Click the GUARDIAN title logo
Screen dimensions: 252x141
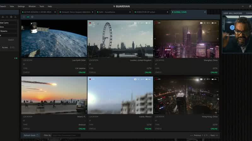click(x=122, y=6)
